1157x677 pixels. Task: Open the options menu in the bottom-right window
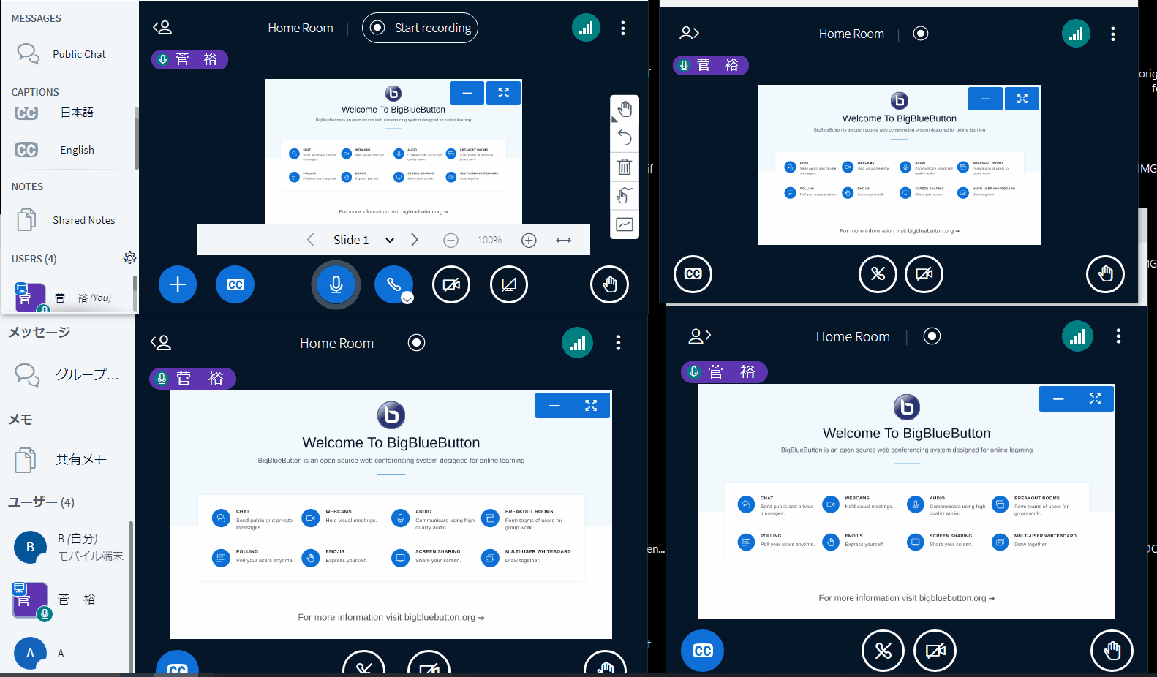pyautogui.click(x=1118, y=336)
